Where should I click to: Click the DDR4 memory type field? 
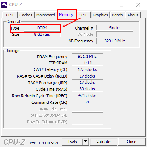click(42, 28)
